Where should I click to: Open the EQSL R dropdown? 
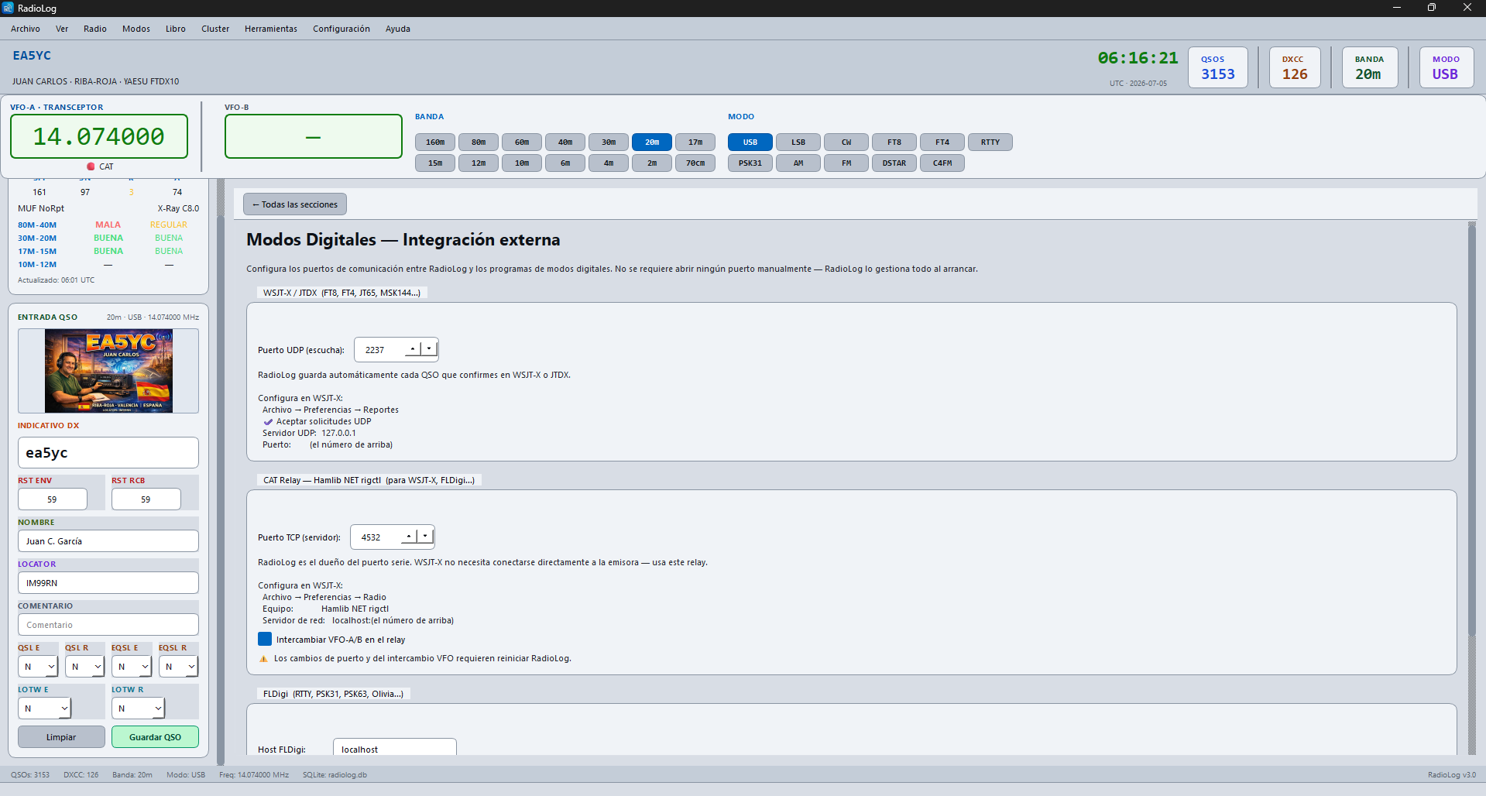(x=179, y=667)
